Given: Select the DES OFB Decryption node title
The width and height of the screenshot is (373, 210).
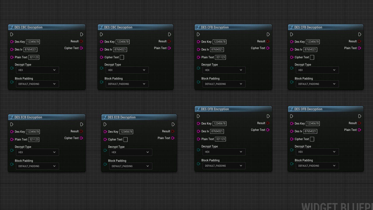Looking at the screenshot, I should tap(308, 109).
